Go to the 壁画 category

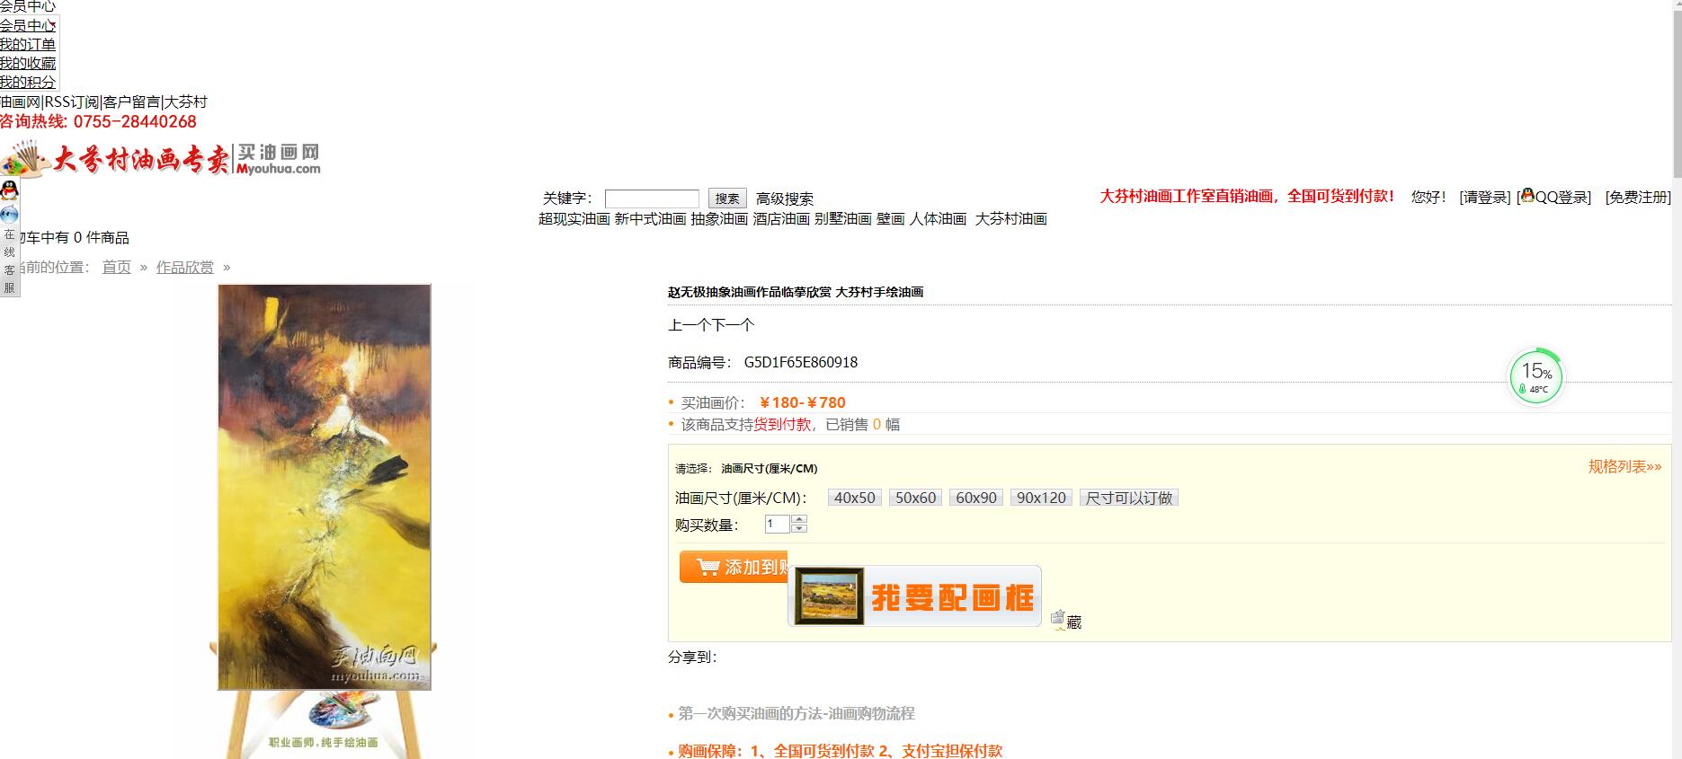[x=891, y=219]
